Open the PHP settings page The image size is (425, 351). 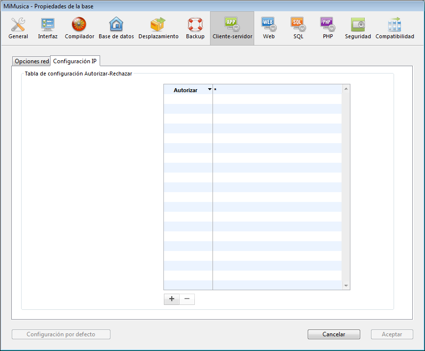(x=328, y=28)
